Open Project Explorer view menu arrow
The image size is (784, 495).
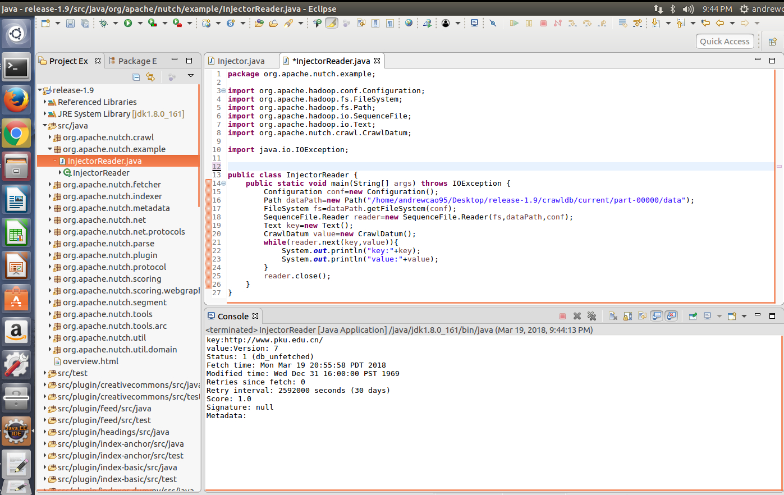(191, 76)
